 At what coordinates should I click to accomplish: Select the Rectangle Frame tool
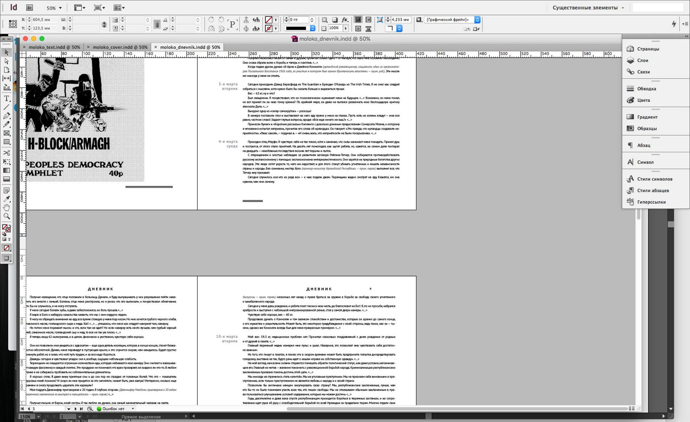tap(7, 133)
